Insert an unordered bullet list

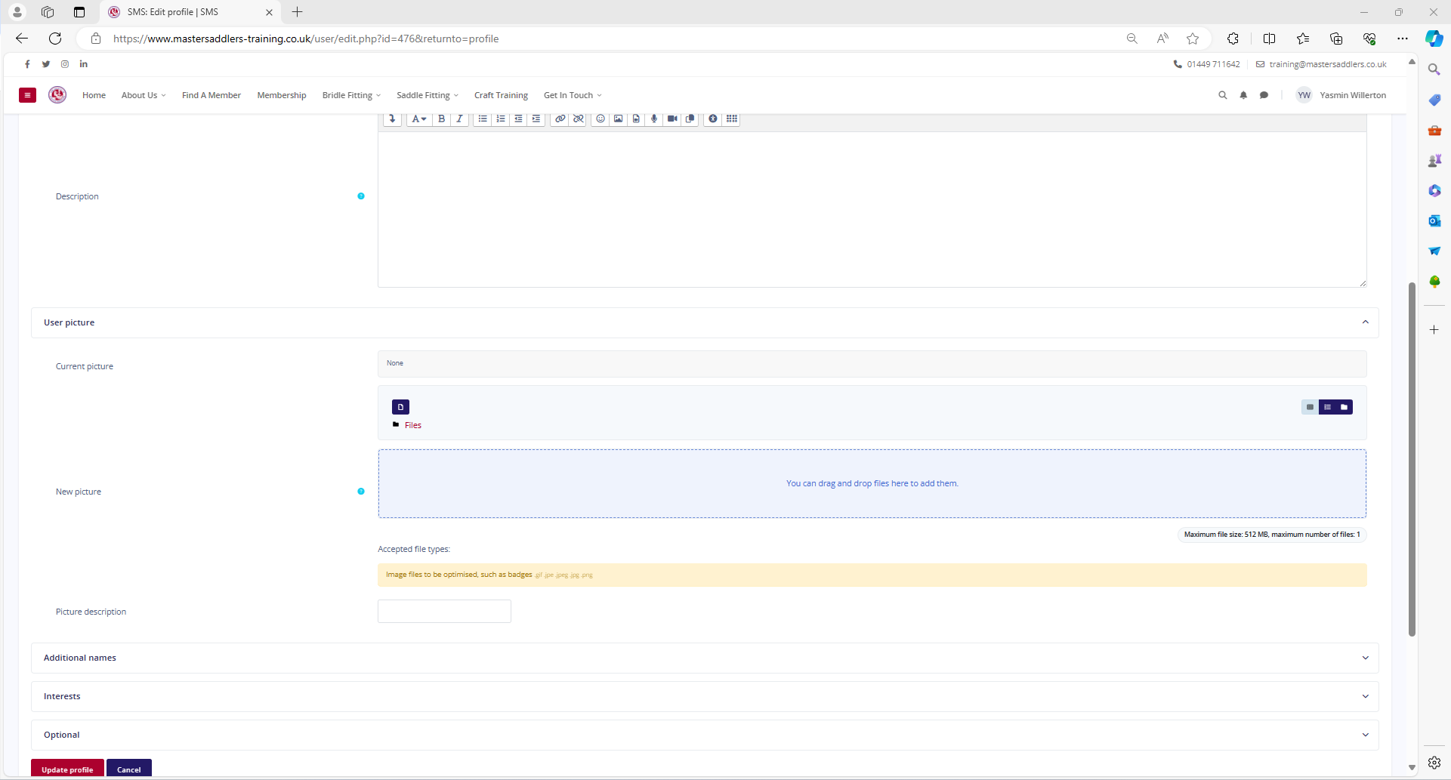point(483,119)
